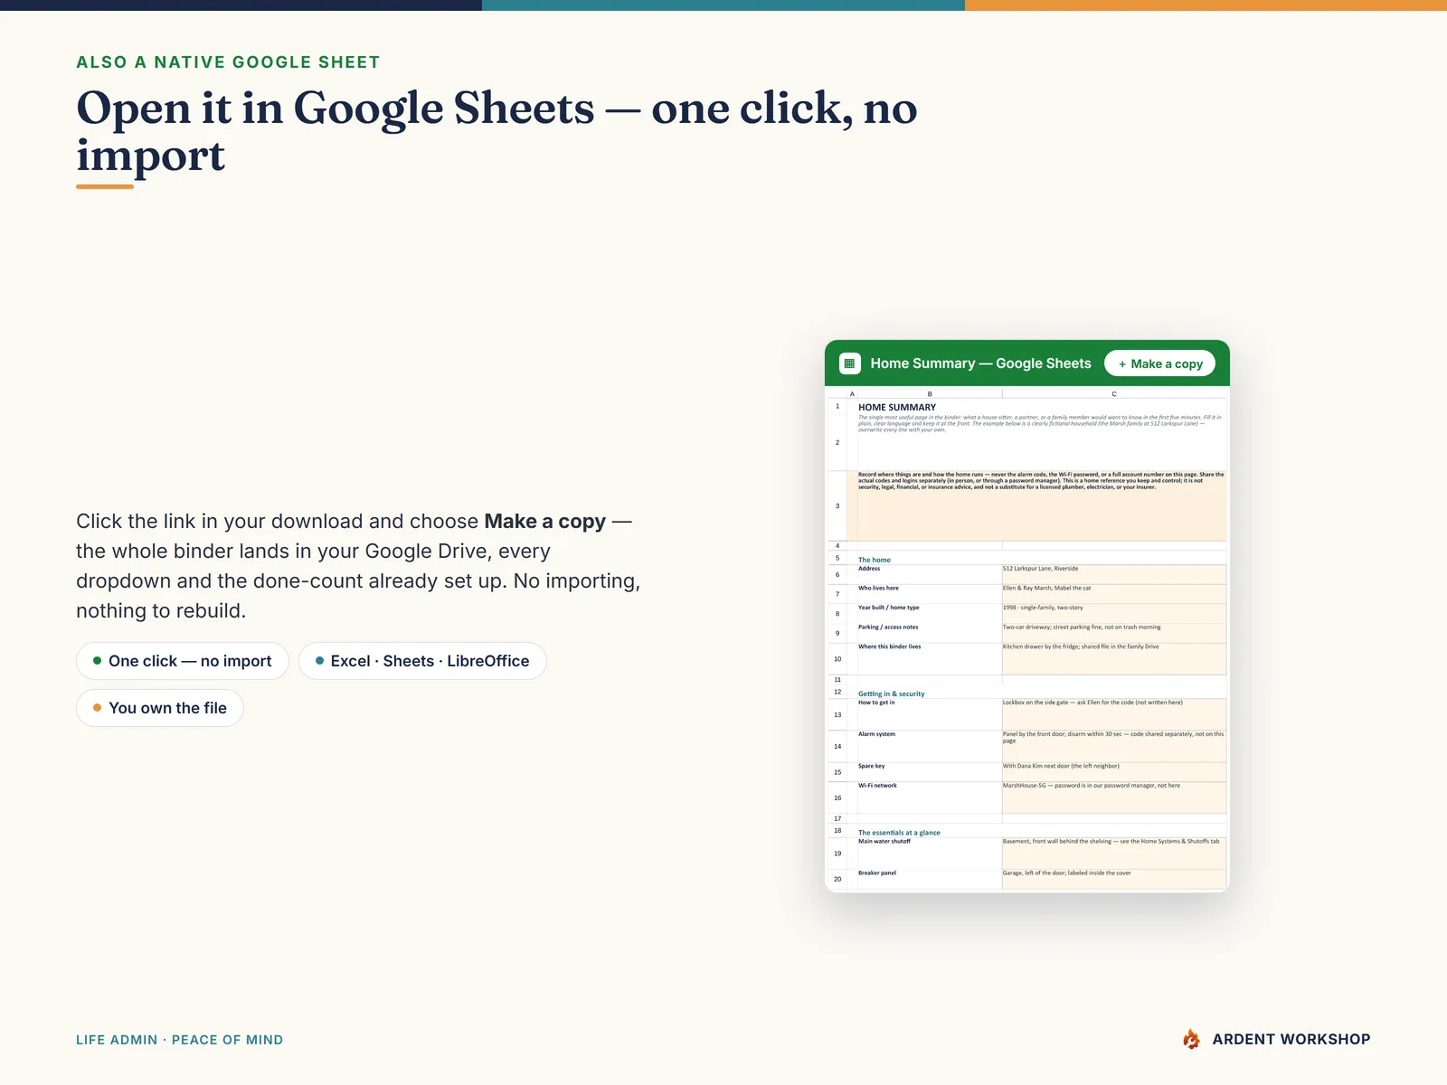Click the 'MarshHouse-5G' value cell
Screen dimensions: 1447x1085
coord(1114,797)
